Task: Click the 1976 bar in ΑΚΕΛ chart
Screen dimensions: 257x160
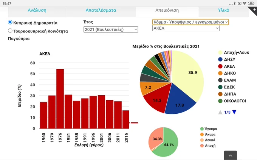Action: (60, 99)
